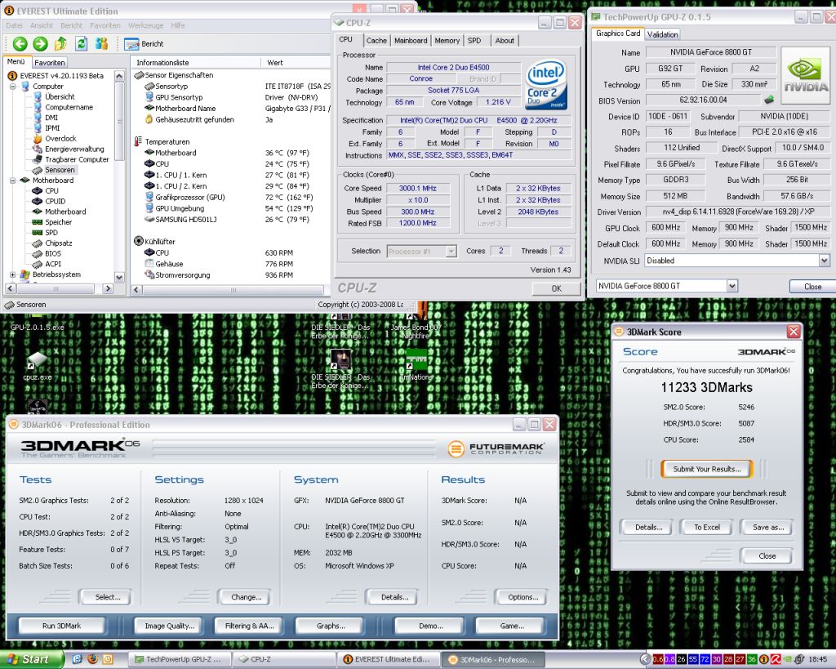
Task: Open the NVIDIA SLI dropdown in GPU-Z
Action: 824,261
